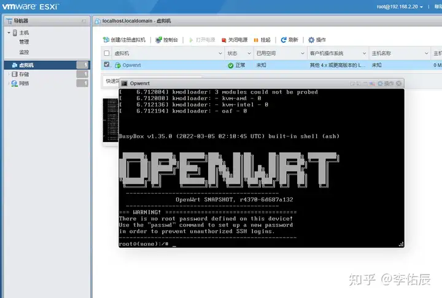Click the 网络 network sidebar icon
This screenshot has width=442, height=298.
click(14, 83)
